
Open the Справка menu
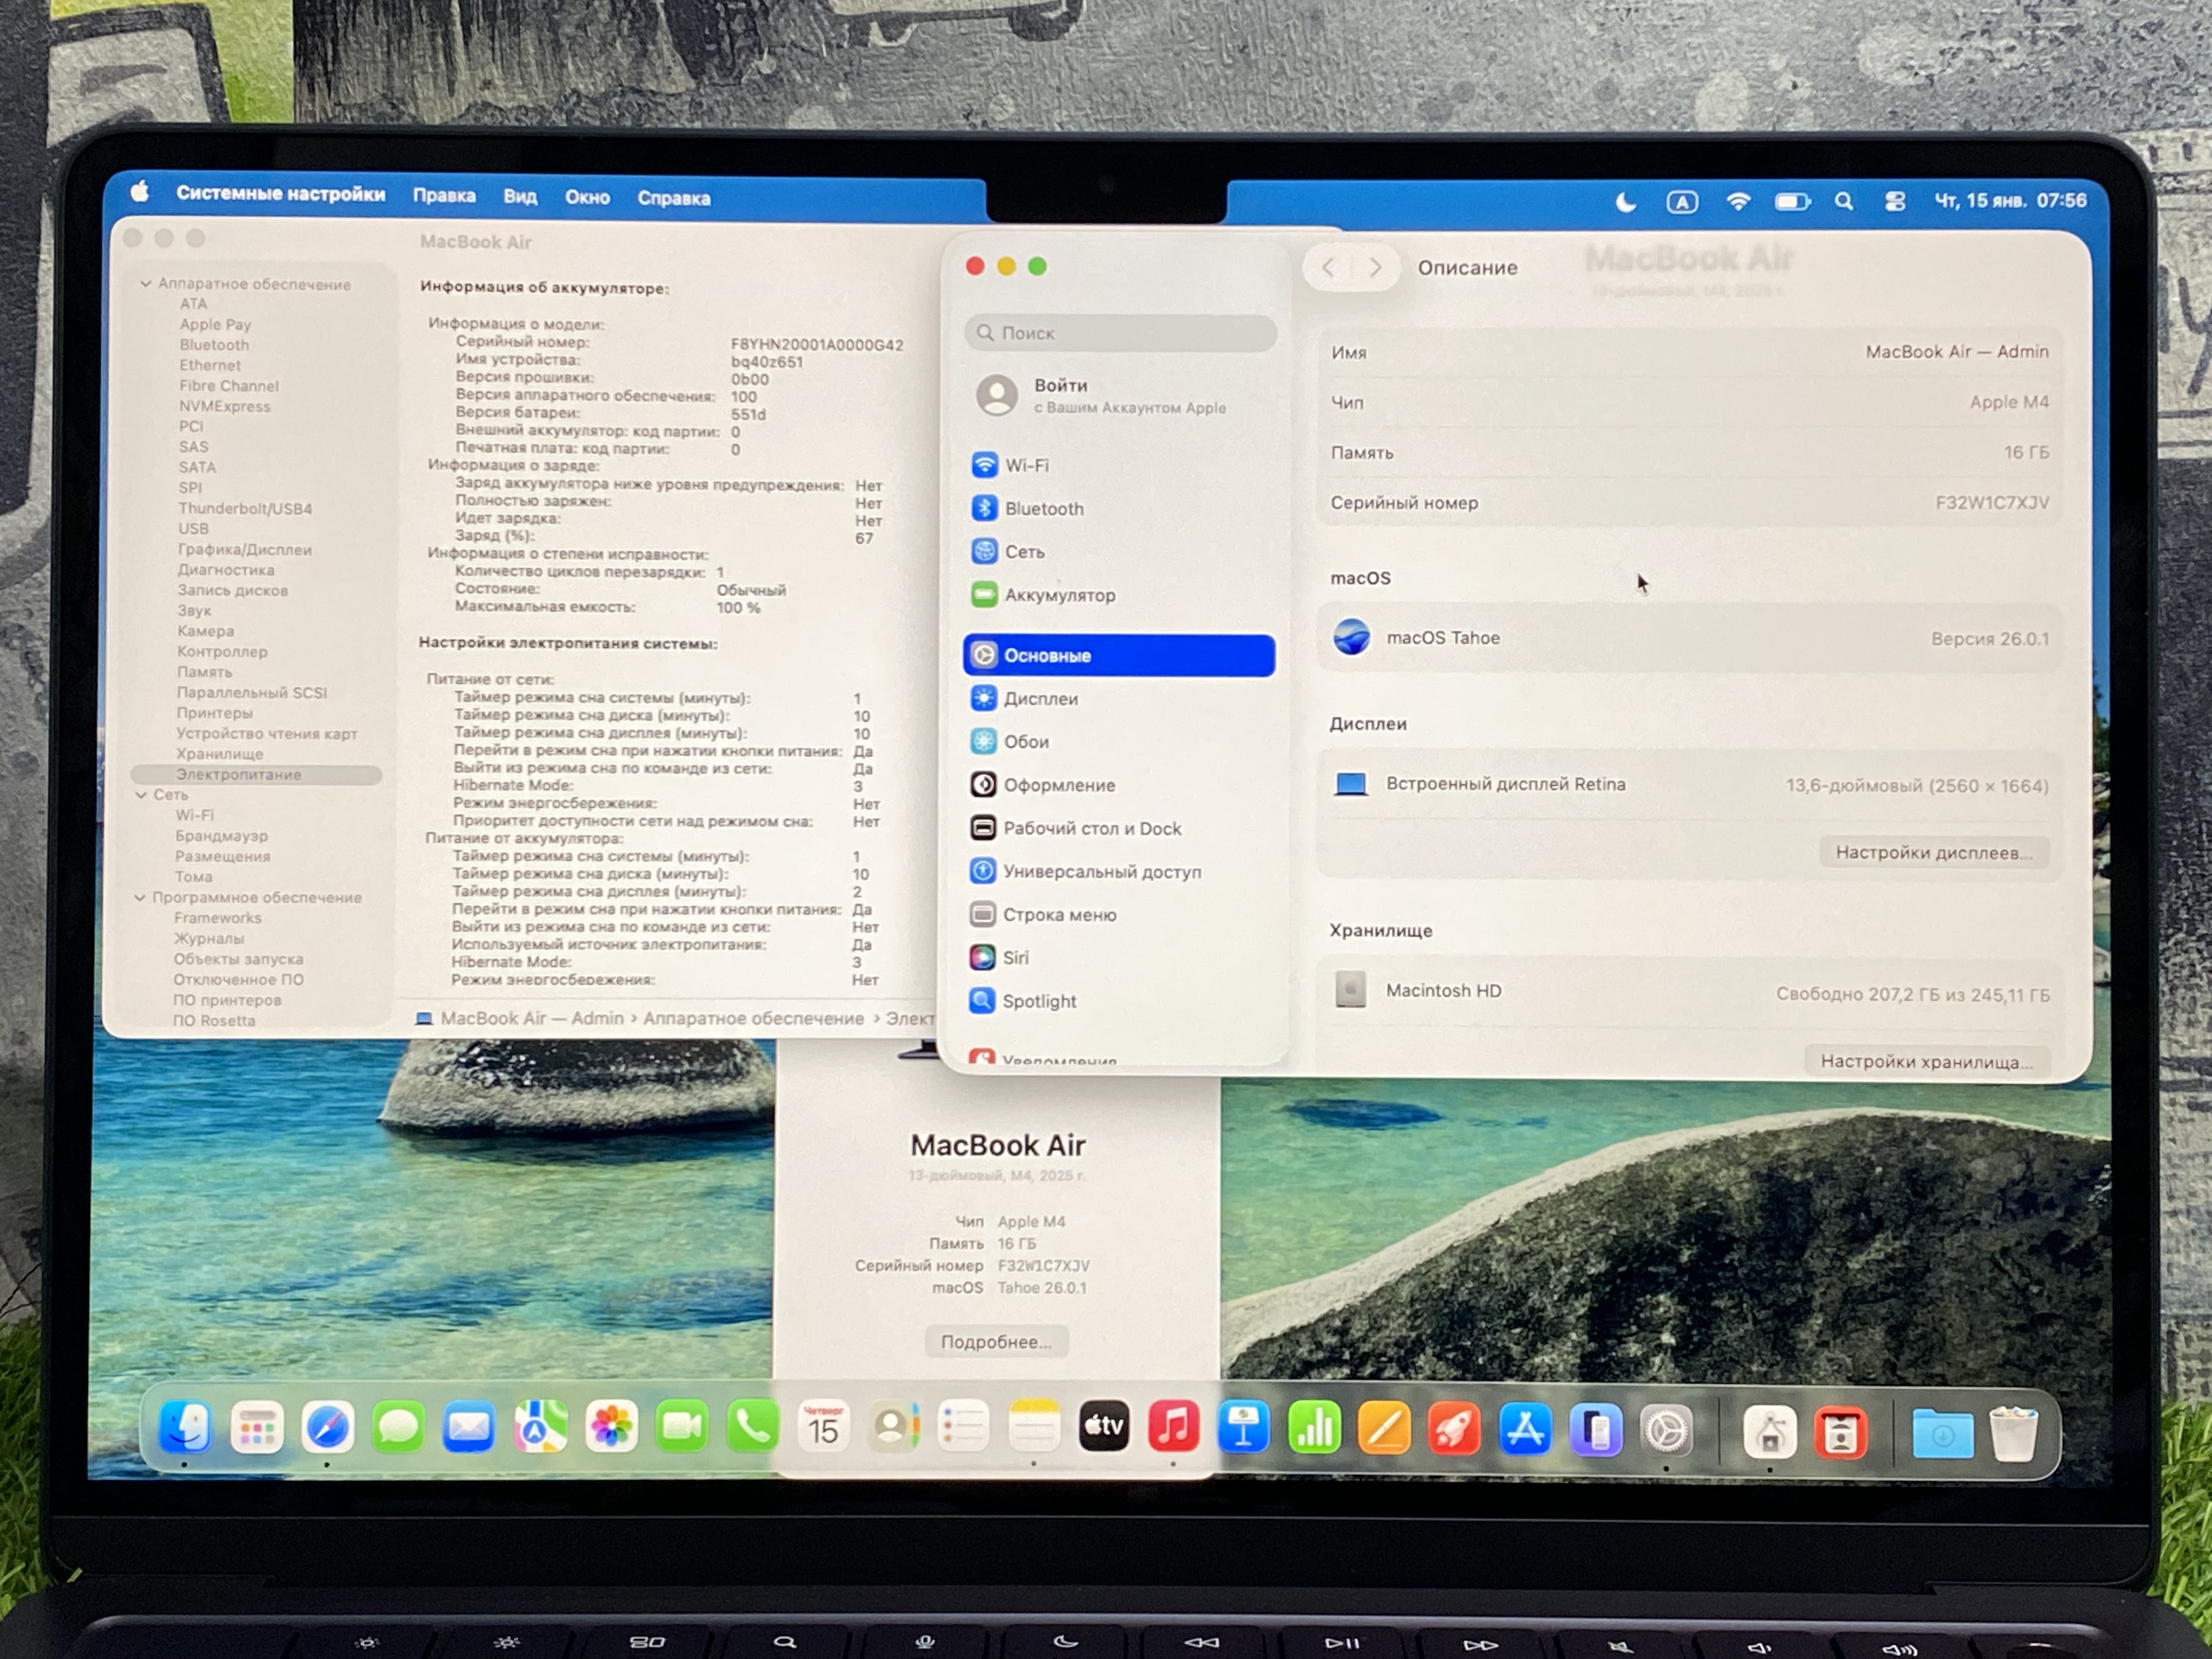click(x=674, y=198)
